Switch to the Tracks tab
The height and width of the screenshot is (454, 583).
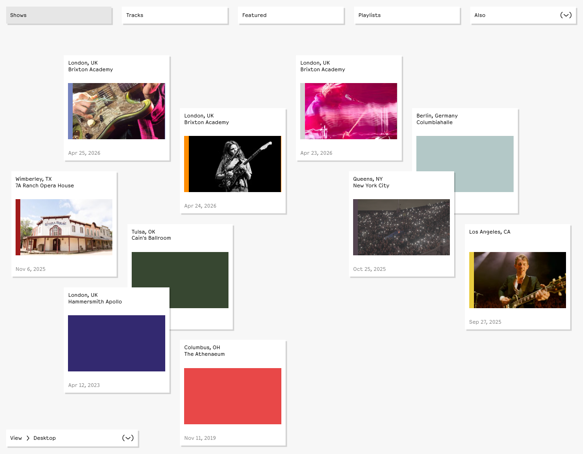[175, 15]
